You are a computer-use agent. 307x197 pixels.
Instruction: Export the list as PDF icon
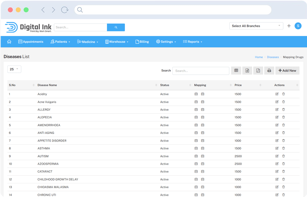click(258, 71)
